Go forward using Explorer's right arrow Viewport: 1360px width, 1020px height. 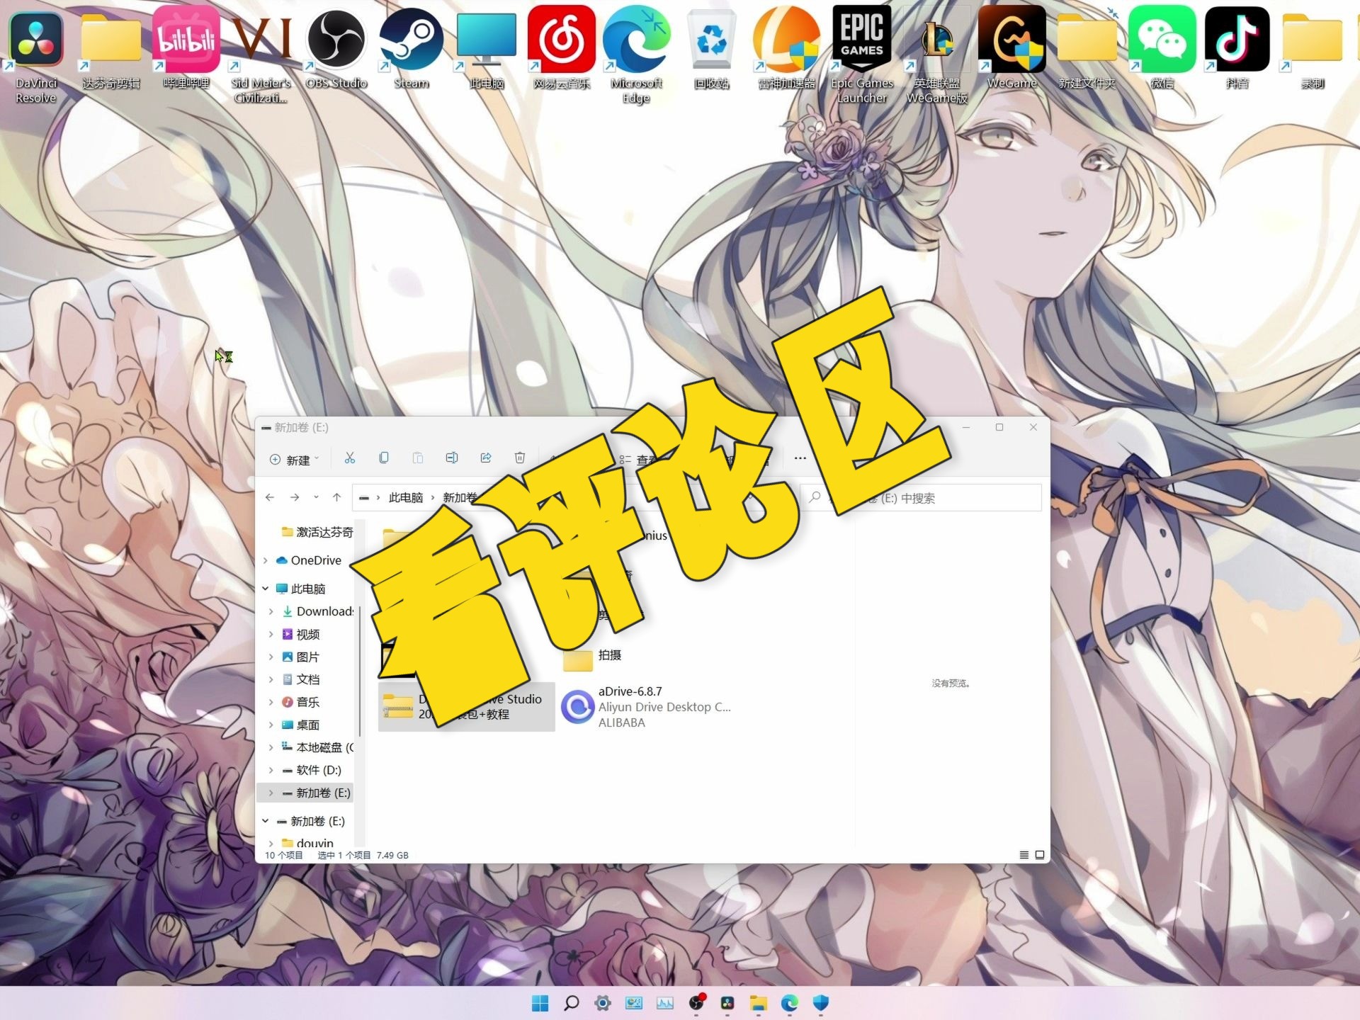click(295, 497)
